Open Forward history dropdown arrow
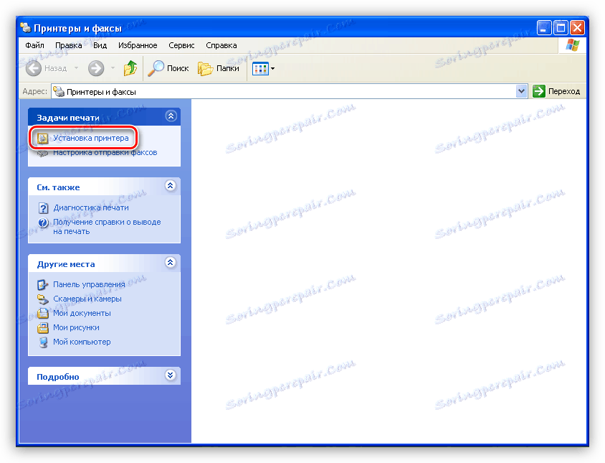This screenshot has height=463, width=605. 113,68
